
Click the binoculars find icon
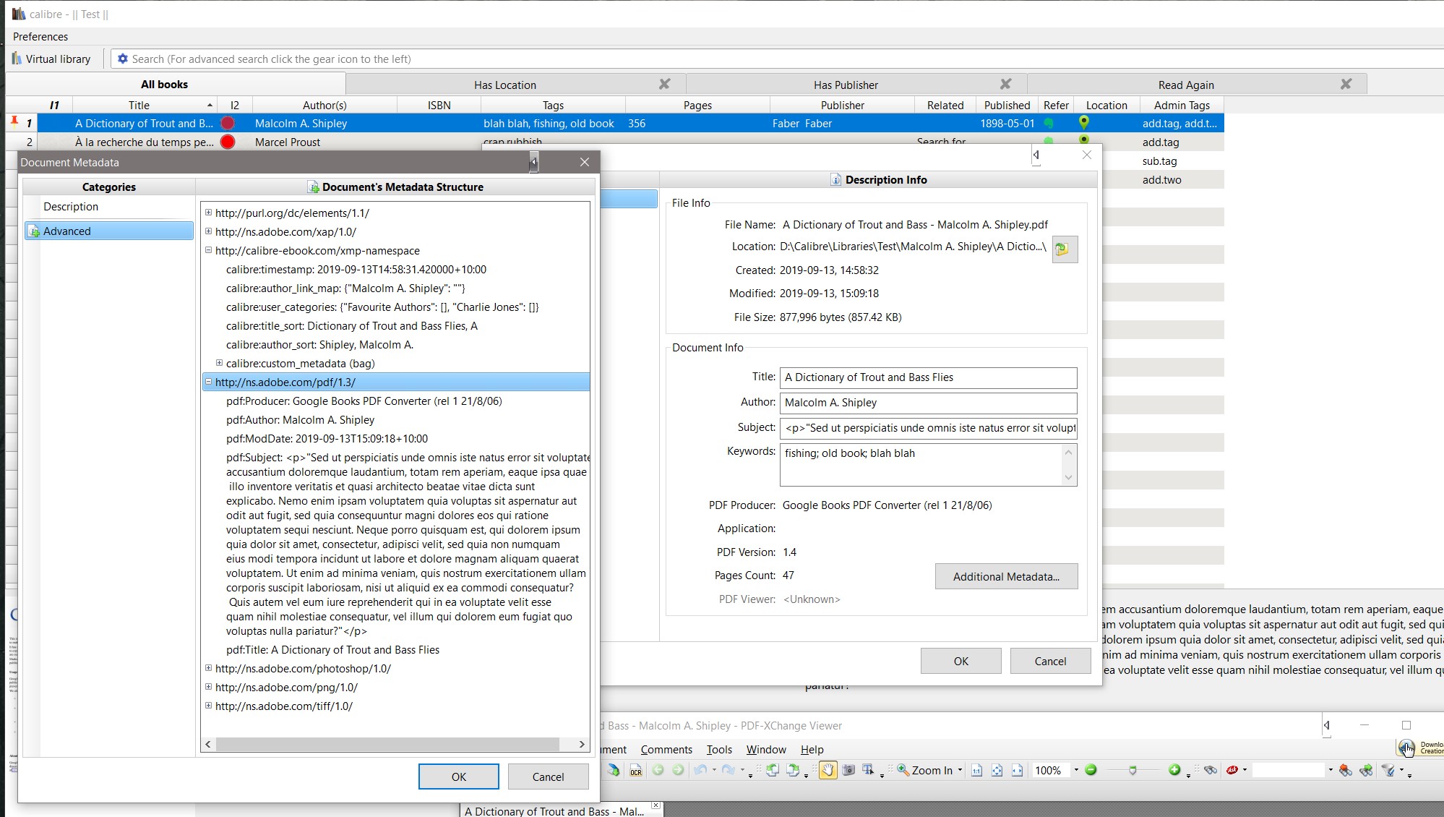[x=1210, y=771]
